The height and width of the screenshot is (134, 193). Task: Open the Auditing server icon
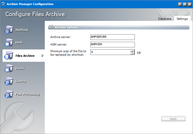9,30
